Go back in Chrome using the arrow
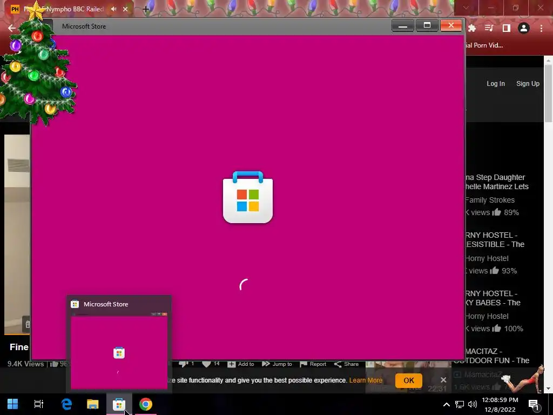The image size is (553, 415). tap(12, 28)
